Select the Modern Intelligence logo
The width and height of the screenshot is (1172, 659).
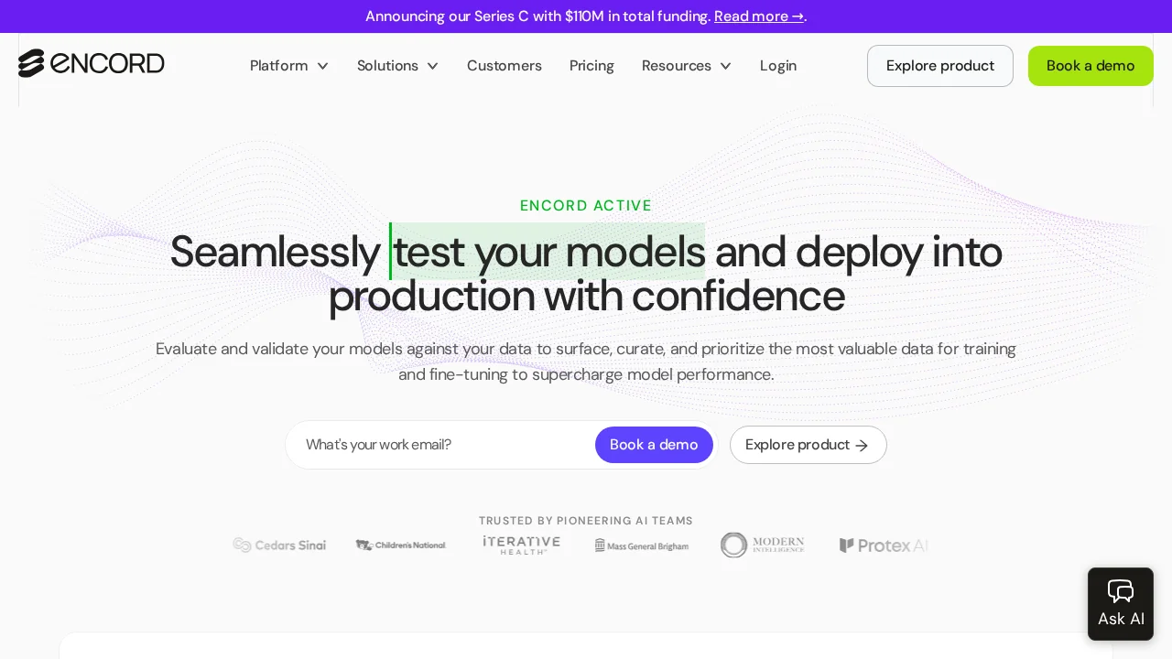(x=763, y=545)
